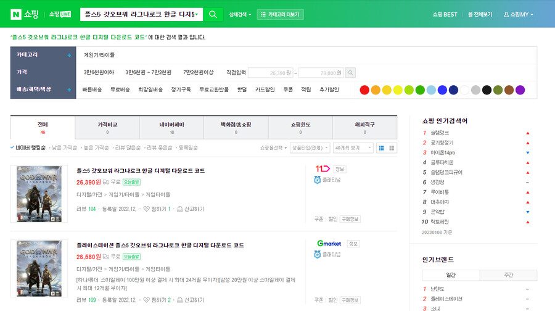Click 정보 button next to Gmarket
The height and width of the screenshot is (311, 555).
click(353, 244)
